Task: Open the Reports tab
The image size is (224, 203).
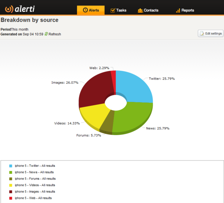Action: pyautogui.click(x=185, y=10)
